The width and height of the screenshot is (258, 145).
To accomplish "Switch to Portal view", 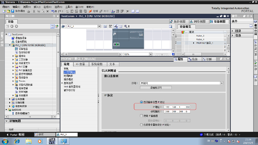I will pos(16,135).
